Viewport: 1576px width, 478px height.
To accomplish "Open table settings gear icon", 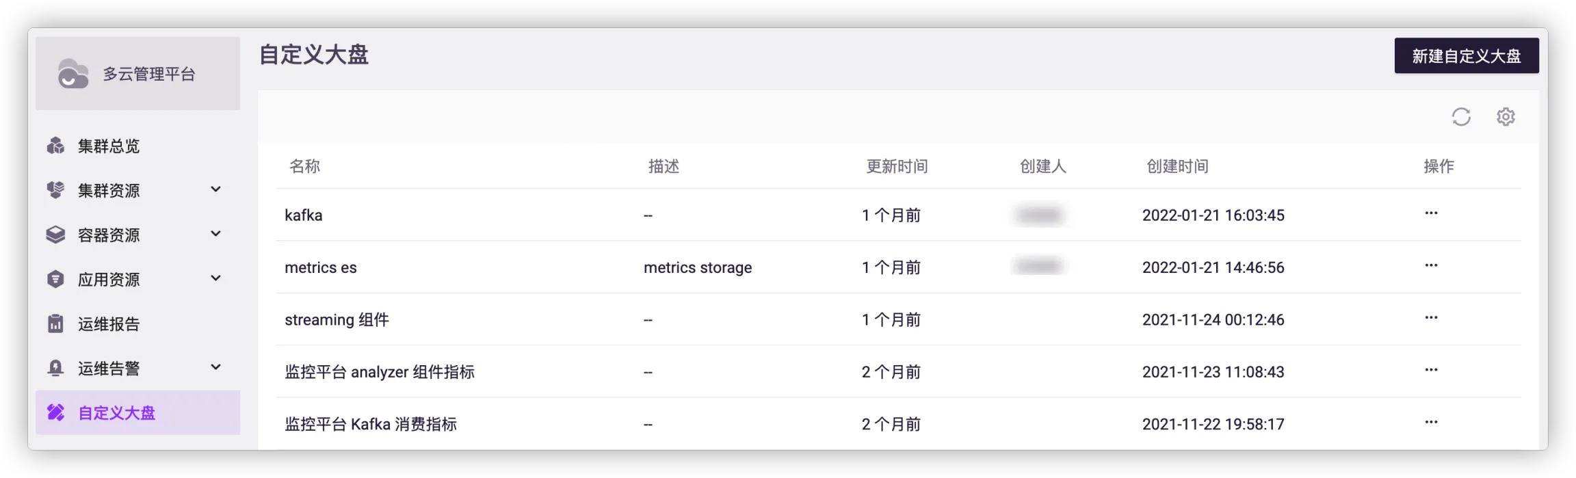I will (x=1506, y=117).
